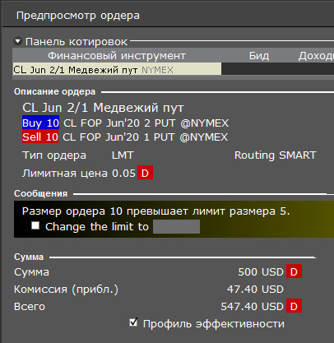The image size is (334, 343).
Task: Click the Бид column header
Action: click(x=259, y=56)
